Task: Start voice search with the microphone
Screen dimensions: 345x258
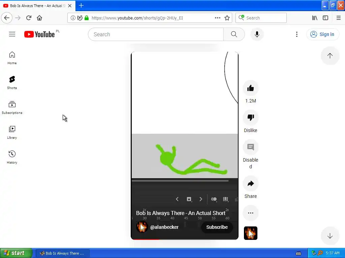Action: tap(257, 34)
